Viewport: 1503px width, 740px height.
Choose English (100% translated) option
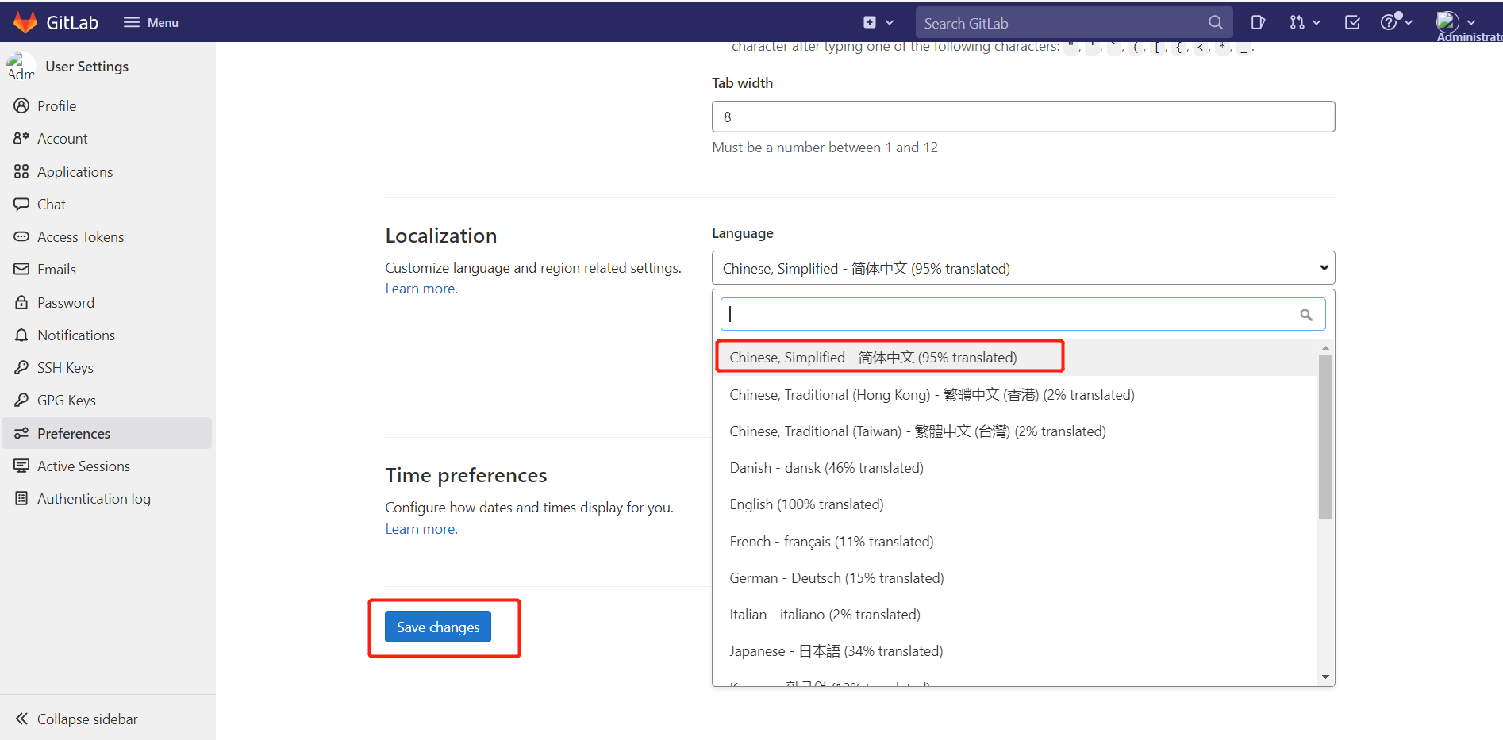coord(1015,504)
